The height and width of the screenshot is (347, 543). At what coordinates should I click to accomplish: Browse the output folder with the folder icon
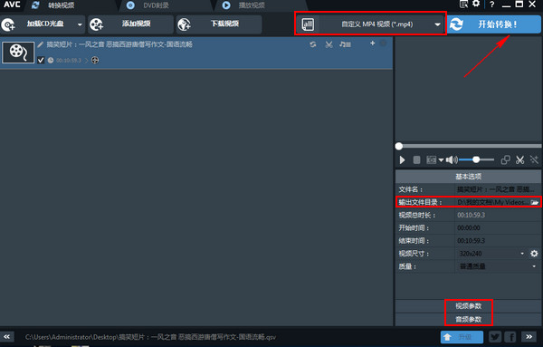point(535,202)
